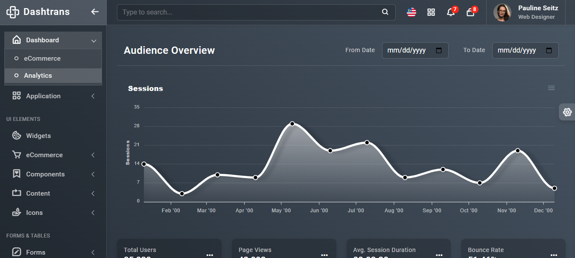
Task: Open the language flag selector
Action: pyautogui.click(x=411, y=12)
